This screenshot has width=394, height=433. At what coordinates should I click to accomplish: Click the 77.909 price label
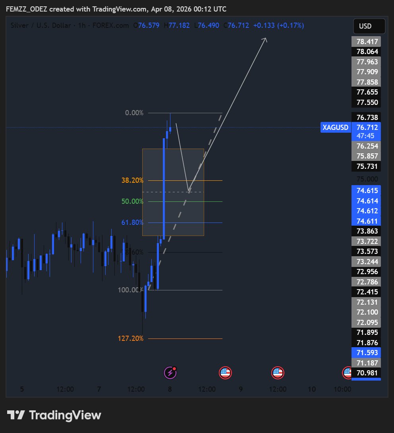pos(366,72)
